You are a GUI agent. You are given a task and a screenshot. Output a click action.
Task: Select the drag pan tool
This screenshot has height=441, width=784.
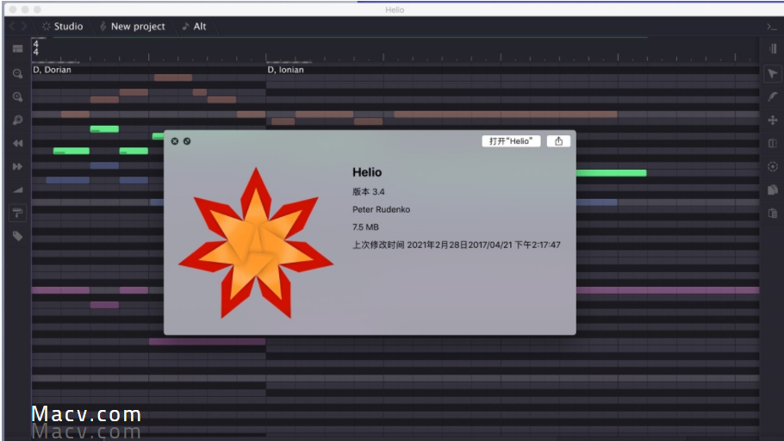pos(773,120)
